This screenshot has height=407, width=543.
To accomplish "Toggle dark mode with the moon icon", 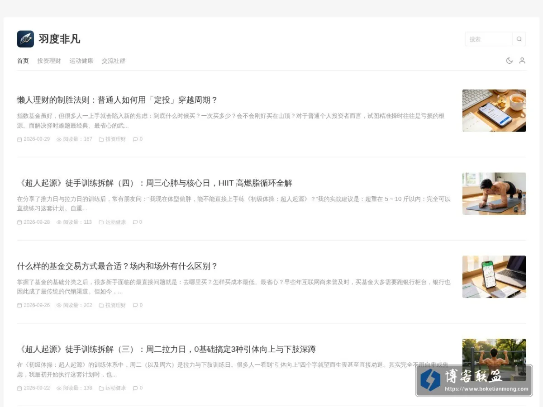I will pyautogui.click(x=510, y=61).
